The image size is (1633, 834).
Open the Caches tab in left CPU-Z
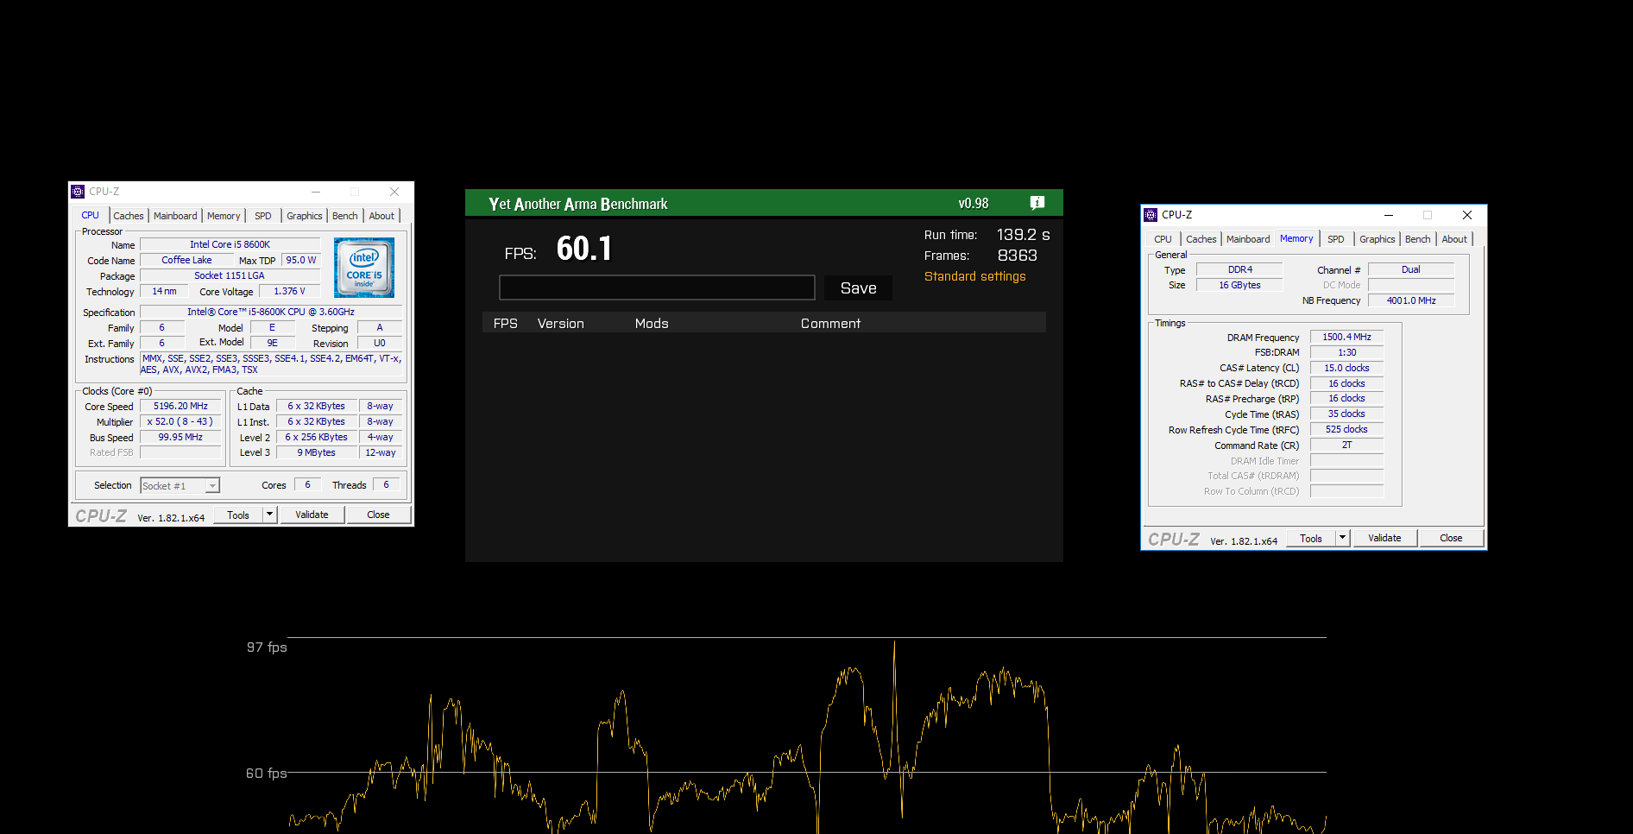pos(129,216)
